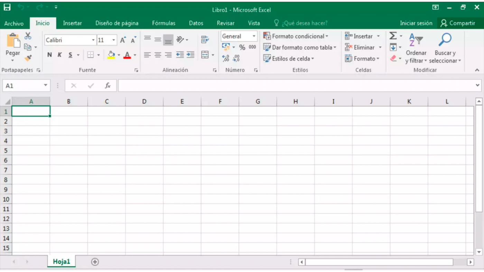This screenshot has height=272, width=484.
Task: Toggle underline with the S button
Action: pyautogui.click(x=70, y=55)
